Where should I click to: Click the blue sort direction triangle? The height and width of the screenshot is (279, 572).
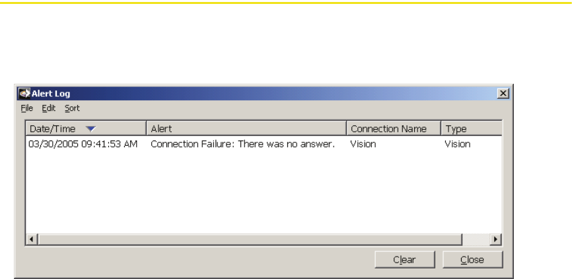tap(90, 129)
